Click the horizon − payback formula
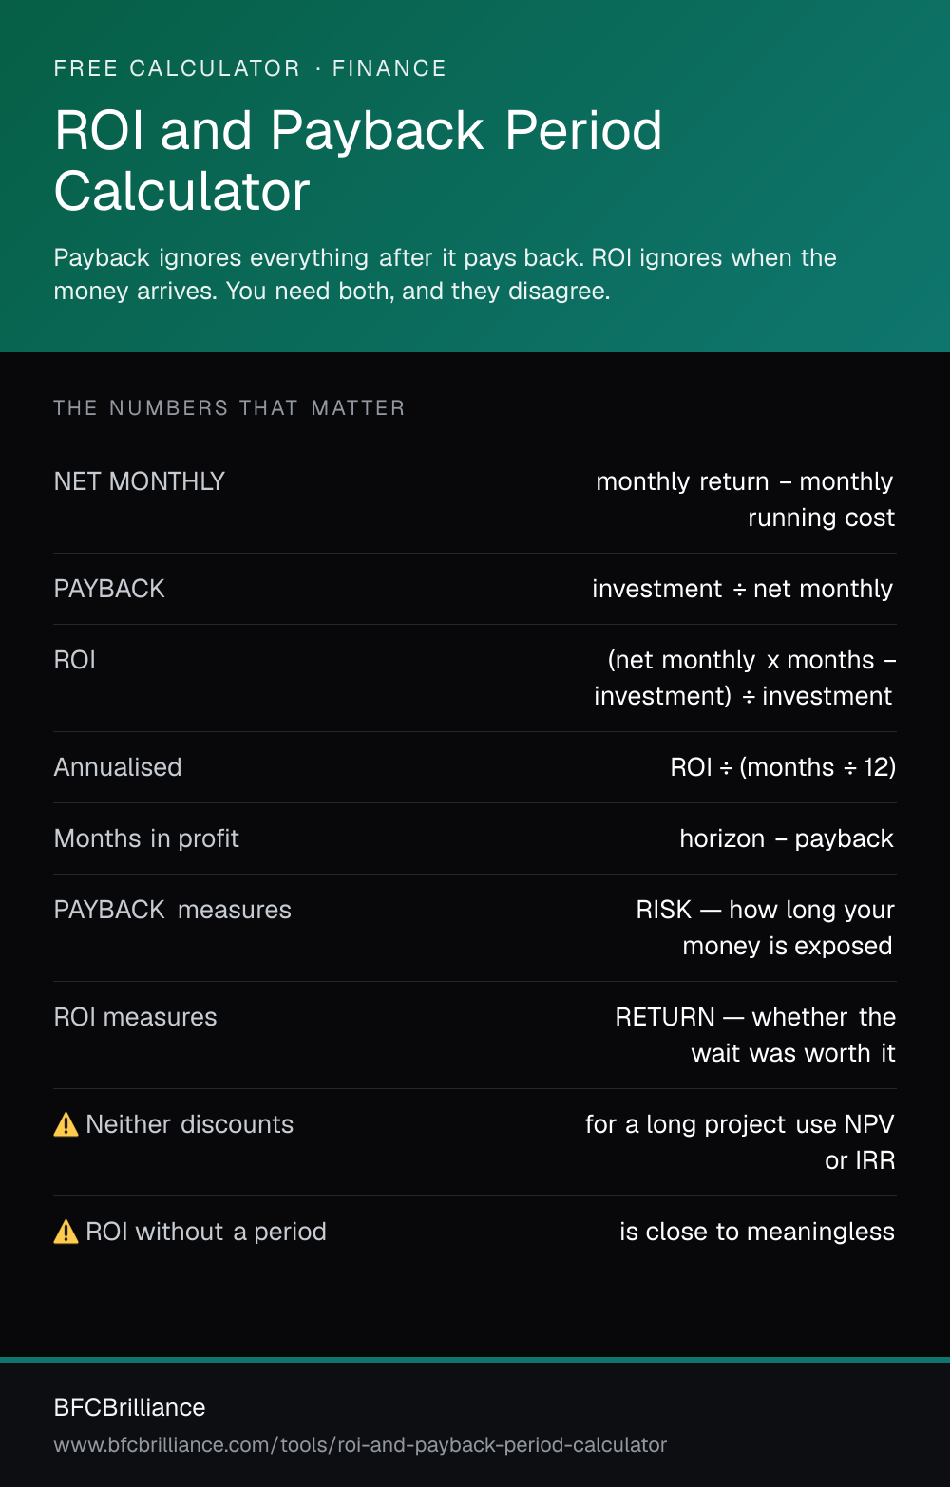The width and height of the screenshot is (950, 1487). tap(787, 838)
